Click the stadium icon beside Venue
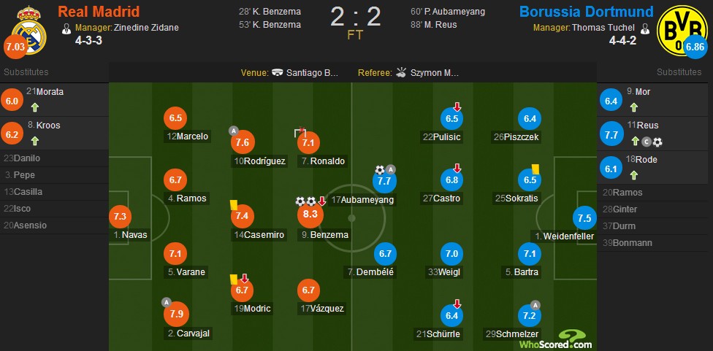Screen dimensions: 713x351 pos(278,73)
